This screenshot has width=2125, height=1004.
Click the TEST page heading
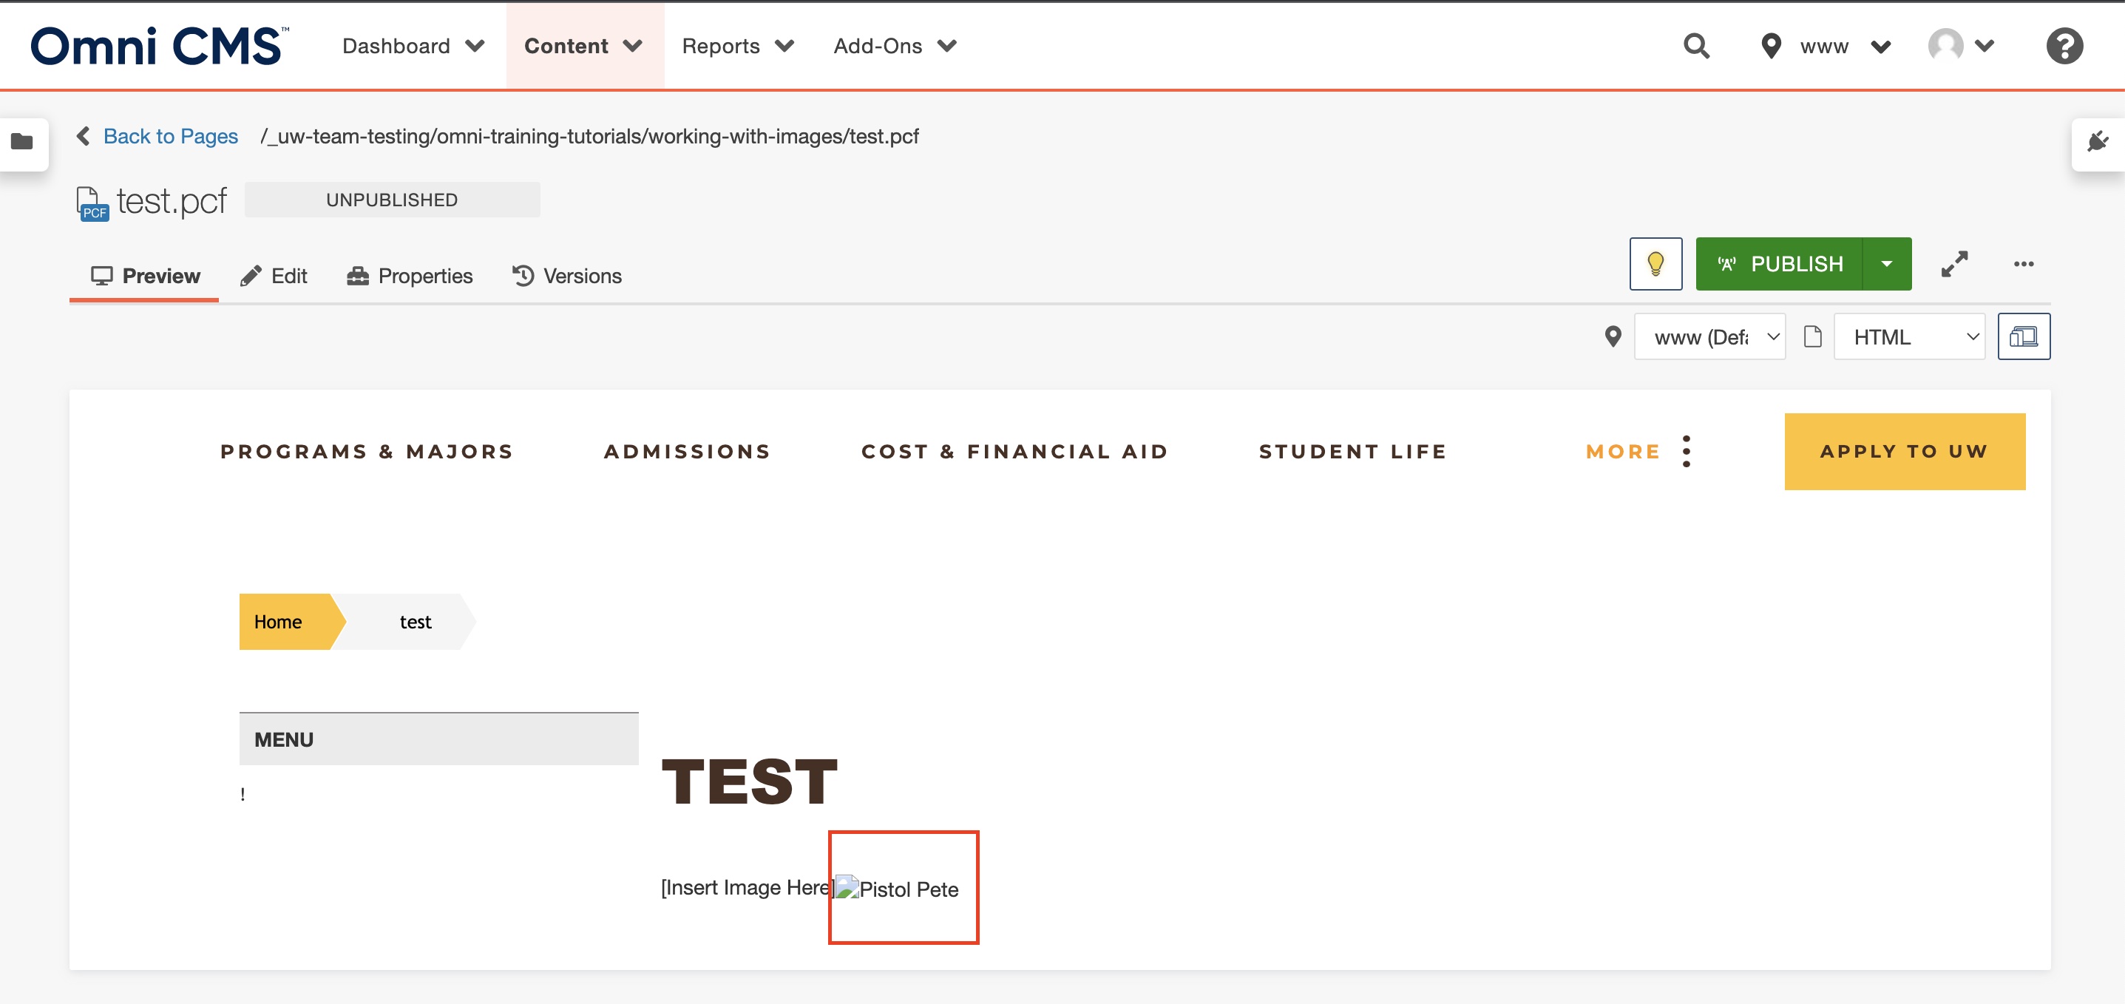749,781
